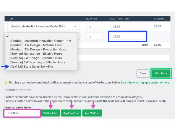Click the SUBTOTAL column header

pyautogui.click(x=160, y=19)
